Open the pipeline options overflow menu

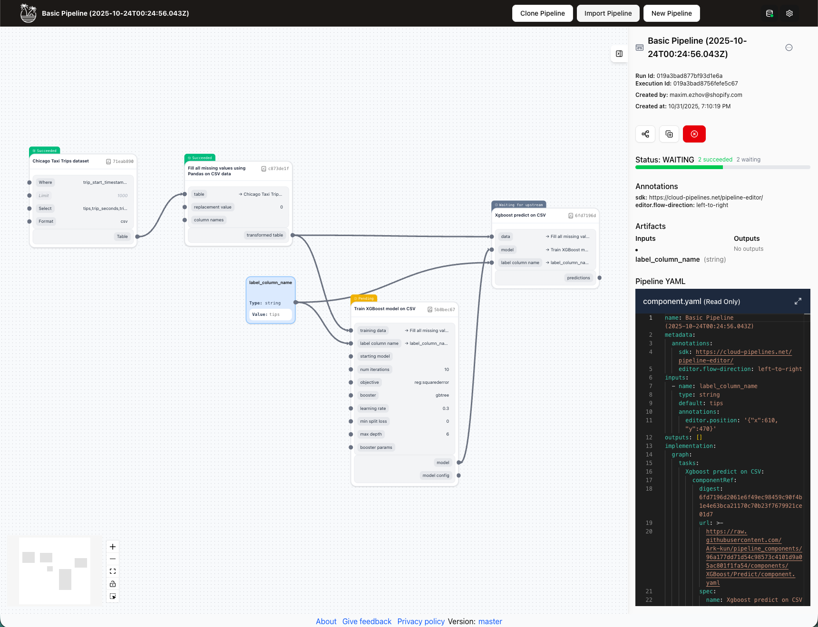click(x=789, y=47)
